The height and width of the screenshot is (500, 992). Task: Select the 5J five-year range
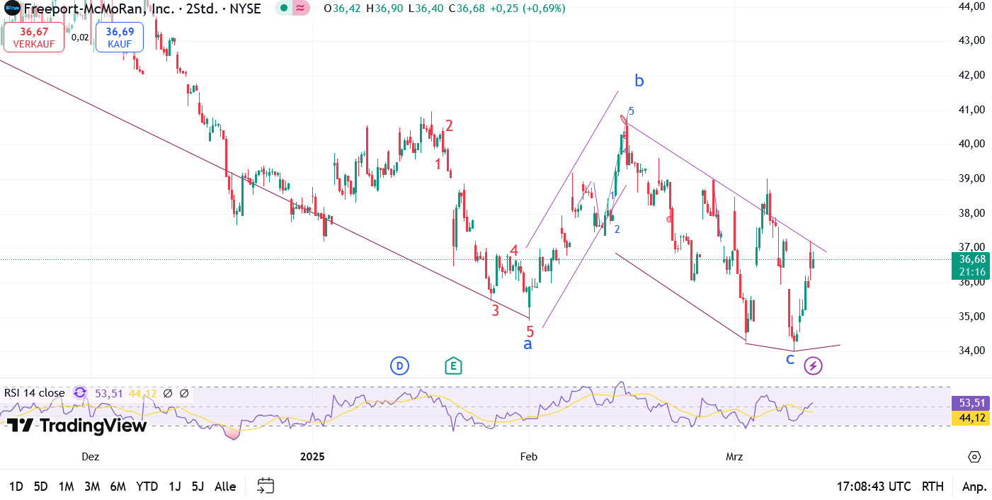[x=198, y=487]
